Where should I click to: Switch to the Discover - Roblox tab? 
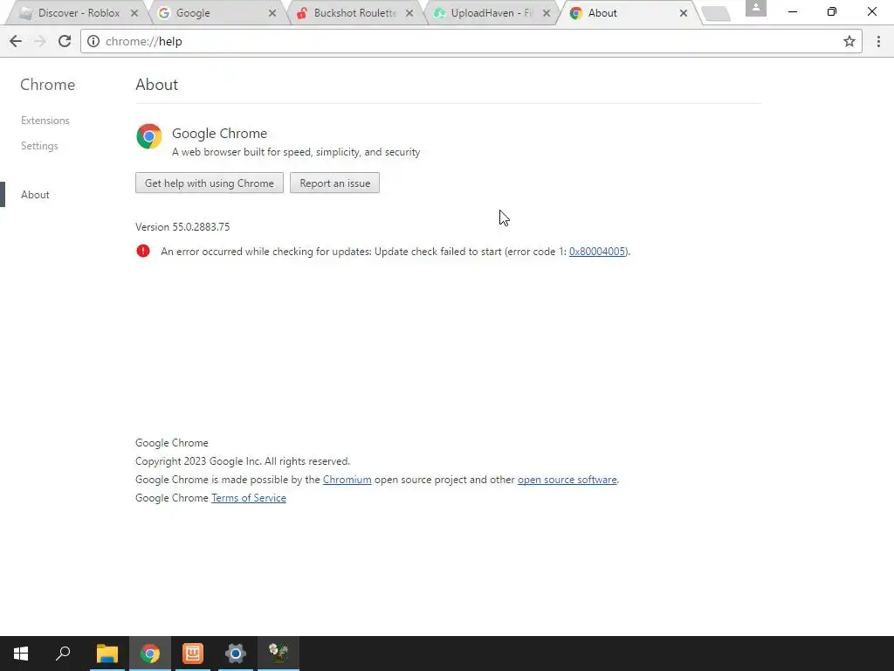point(79,13)
